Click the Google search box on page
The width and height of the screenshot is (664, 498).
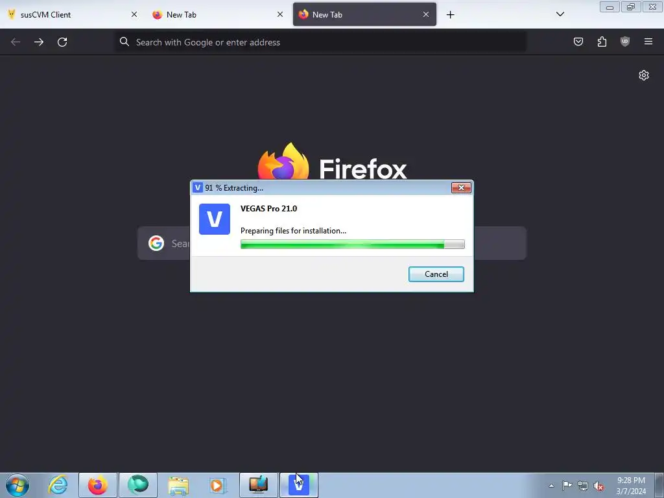pyautogui.click(x=331, y=243)
